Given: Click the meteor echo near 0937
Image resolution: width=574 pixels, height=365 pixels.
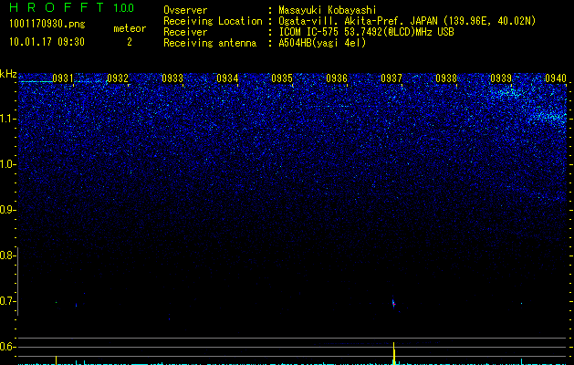Looking at the screenshot, I should coord(393,303).
